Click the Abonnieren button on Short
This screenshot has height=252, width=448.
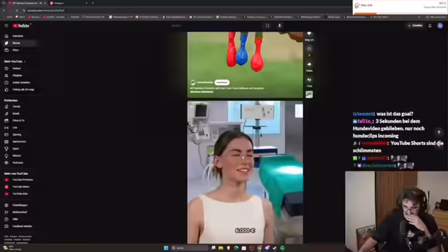tap(222, 83)
